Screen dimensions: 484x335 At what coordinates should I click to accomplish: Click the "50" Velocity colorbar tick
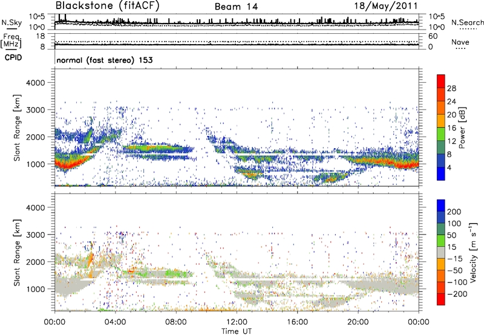point(452,235)
